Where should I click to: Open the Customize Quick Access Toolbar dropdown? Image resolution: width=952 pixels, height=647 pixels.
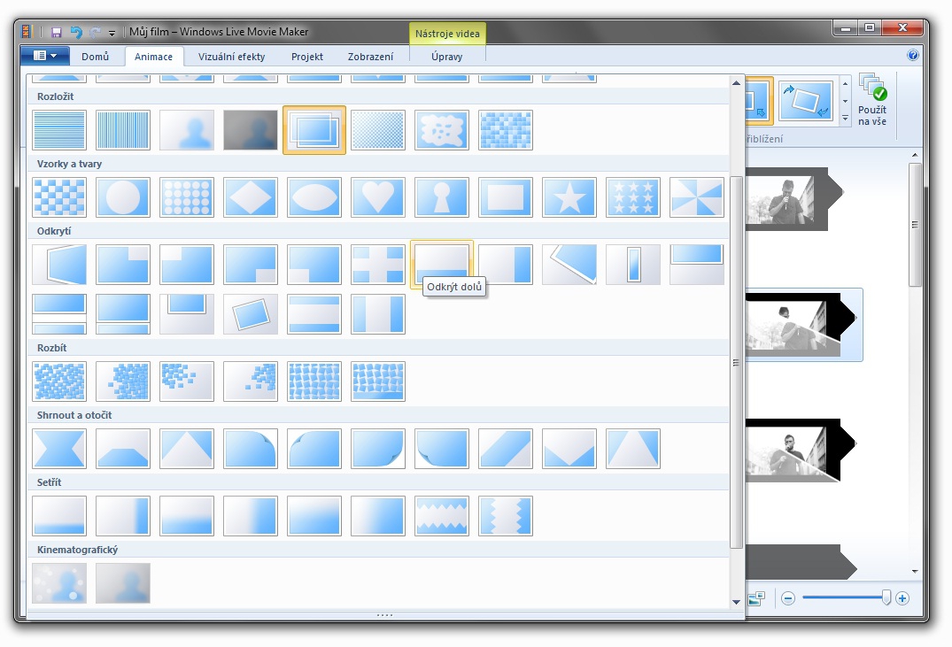(112, 33)
